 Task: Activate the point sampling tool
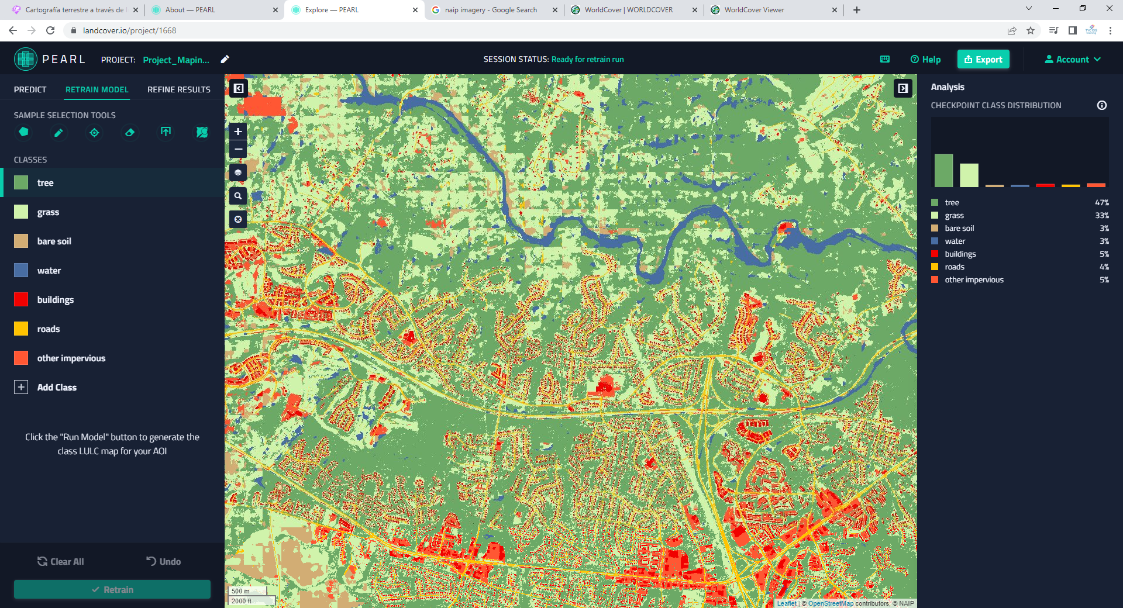pyautogui.click(x=94, y=133)
